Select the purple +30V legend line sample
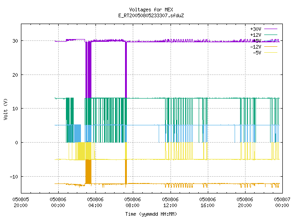 click(271, 29)
